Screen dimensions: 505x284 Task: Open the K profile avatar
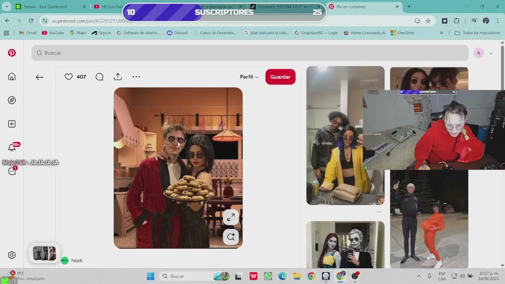479,53
